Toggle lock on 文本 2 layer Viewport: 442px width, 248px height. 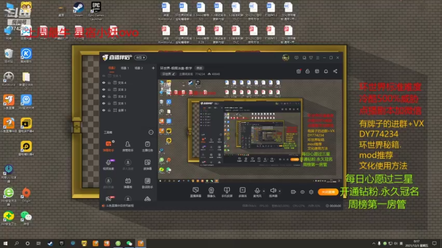click(109, 96)
